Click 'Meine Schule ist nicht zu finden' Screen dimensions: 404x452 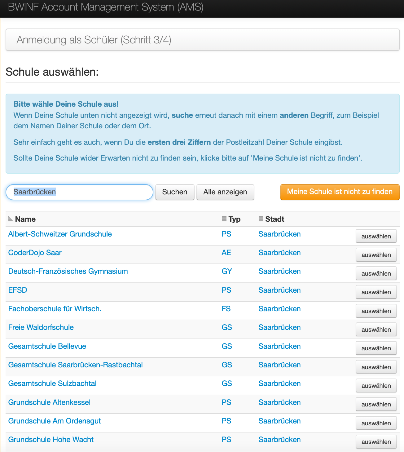[x=340, y=192]
